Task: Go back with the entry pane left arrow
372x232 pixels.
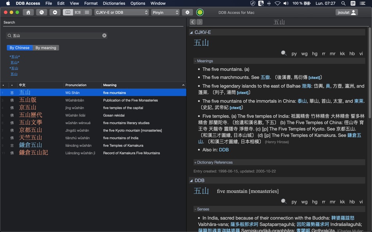Action: click(193, 22)
